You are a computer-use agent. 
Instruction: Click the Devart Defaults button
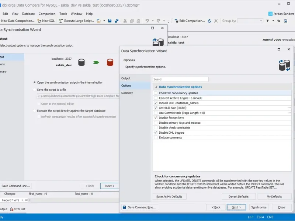pyautogui.click(x=238, y=197)
